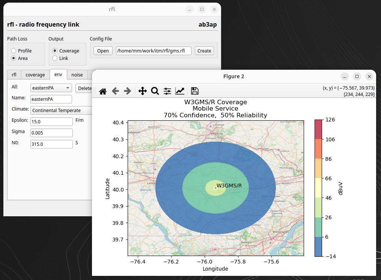This screenshot has height=280, width=381.
Task: Go forward to next view arrow
Action: [x=128, y=91]
